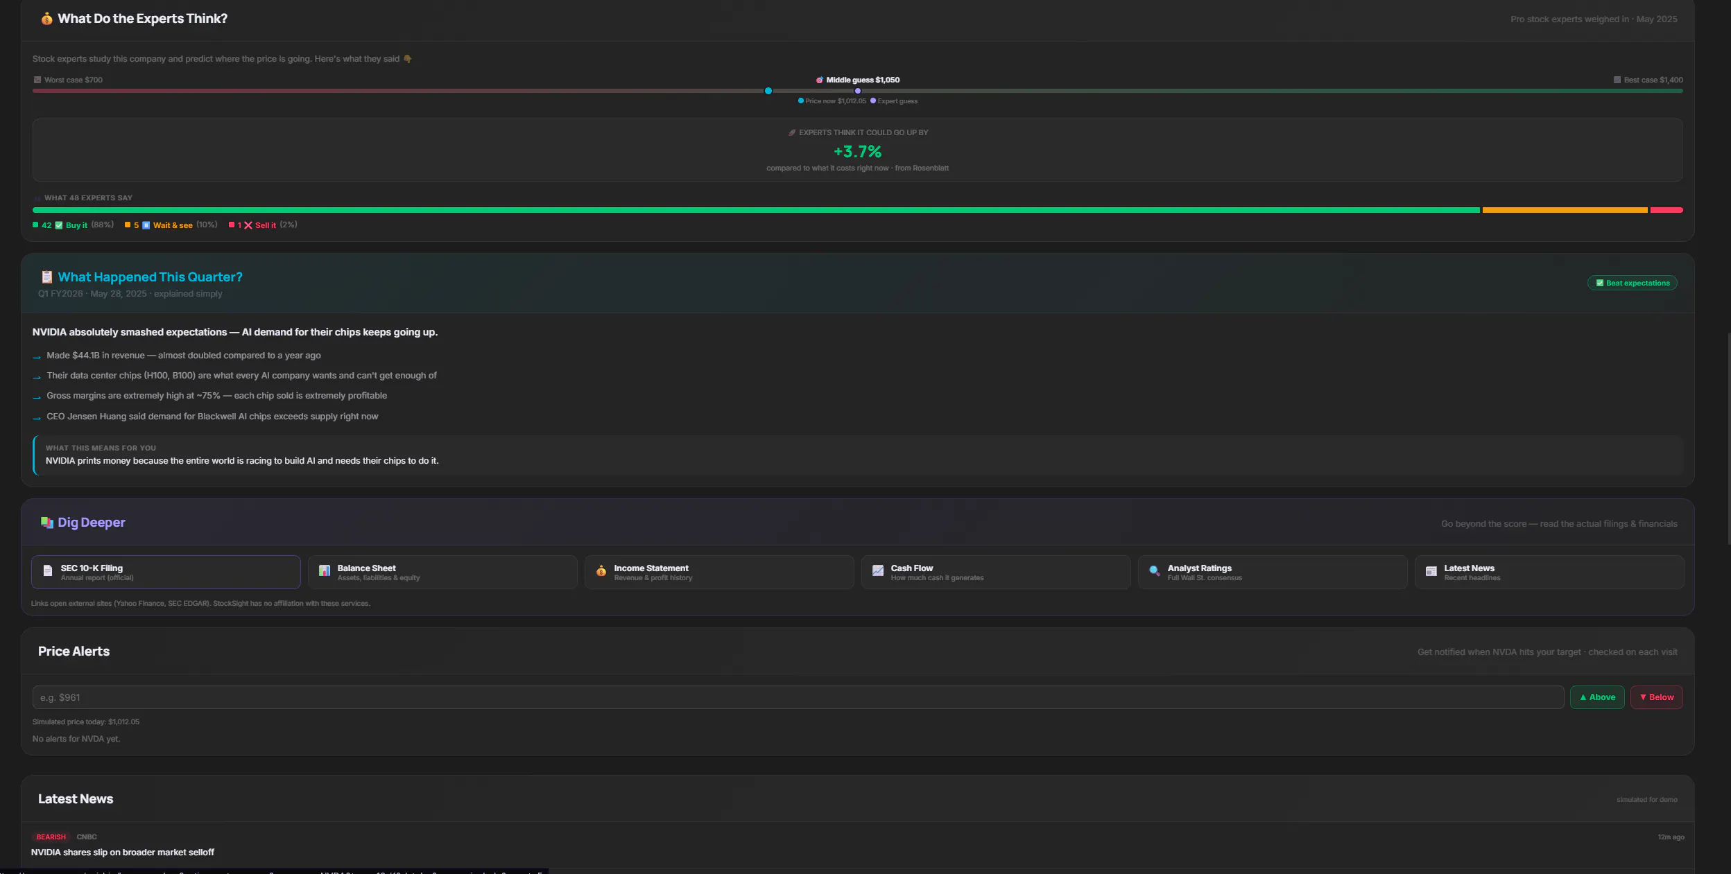Click the +3.7% upside value

pos(858,151)
